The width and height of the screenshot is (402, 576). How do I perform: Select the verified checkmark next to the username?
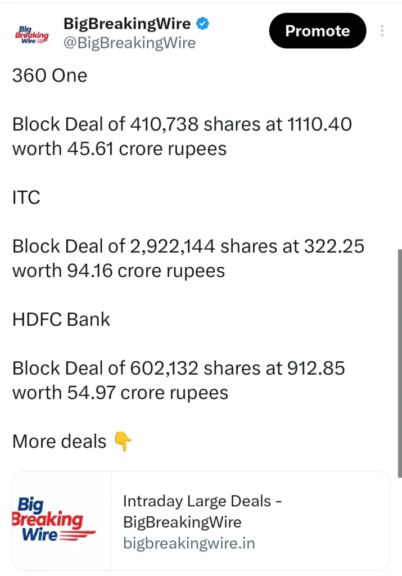tap(202, 24)
